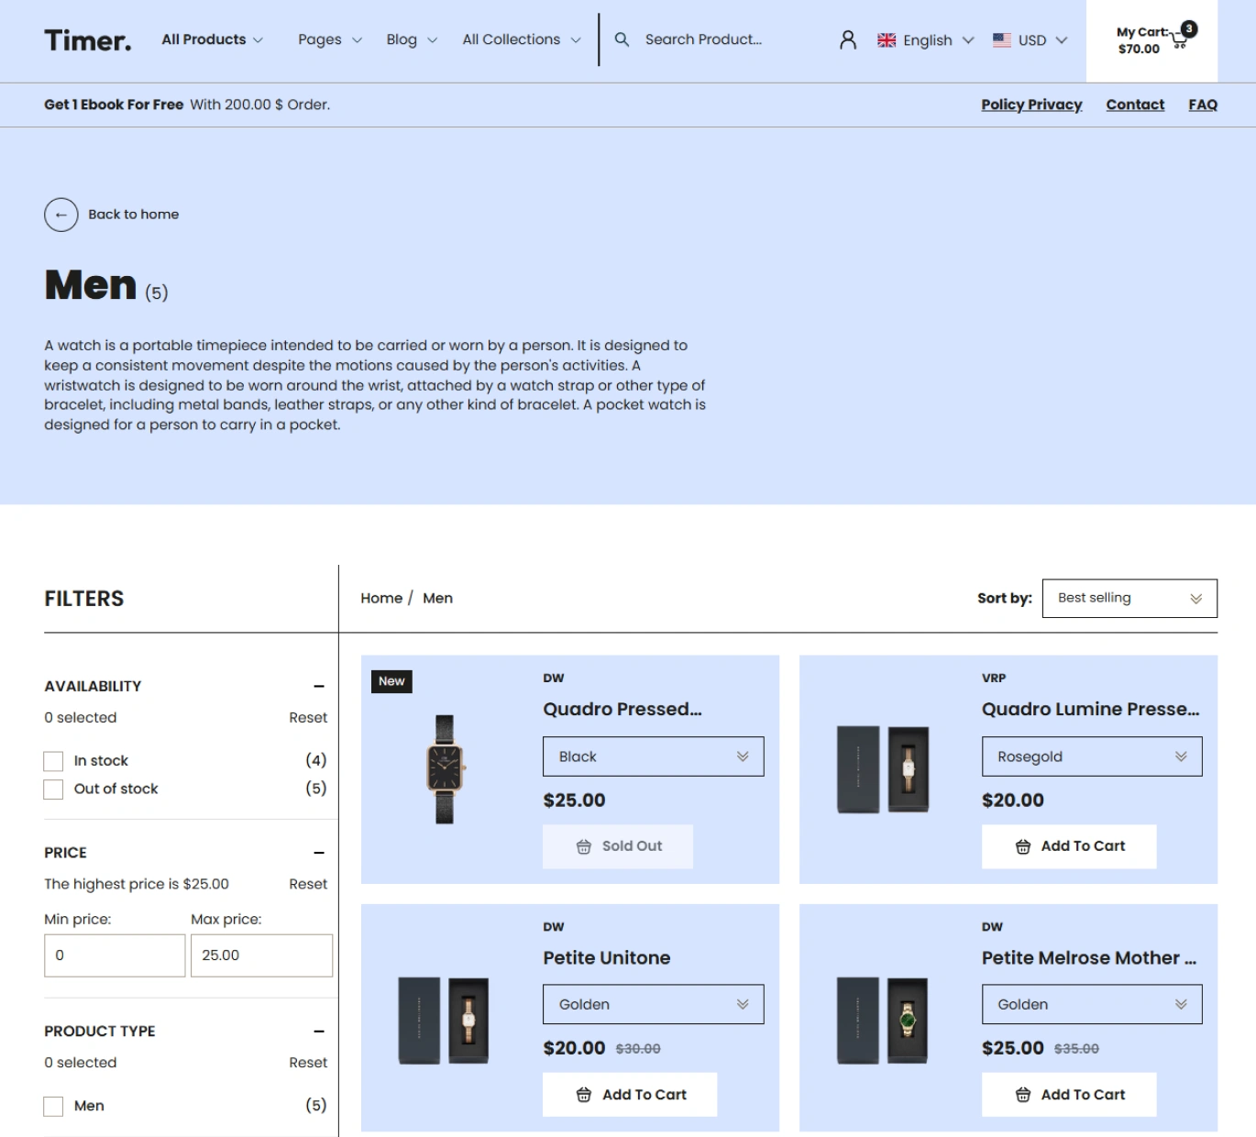Tick the Men product type checkbox
The width and height of the screenshot is (1256, 1137).
[54, 1107]
